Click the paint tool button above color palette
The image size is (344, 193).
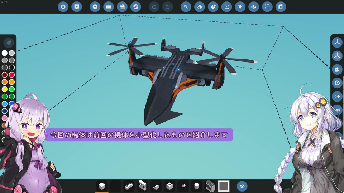9,43
